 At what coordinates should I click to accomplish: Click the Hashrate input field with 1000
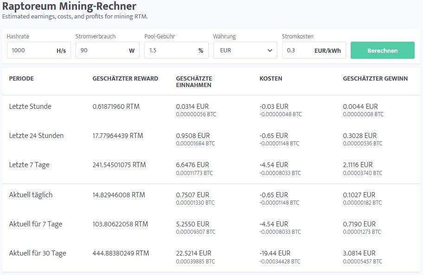38,50
